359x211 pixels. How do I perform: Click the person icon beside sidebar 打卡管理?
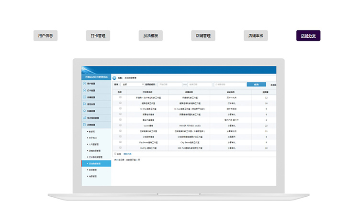(x=84, y=90)
